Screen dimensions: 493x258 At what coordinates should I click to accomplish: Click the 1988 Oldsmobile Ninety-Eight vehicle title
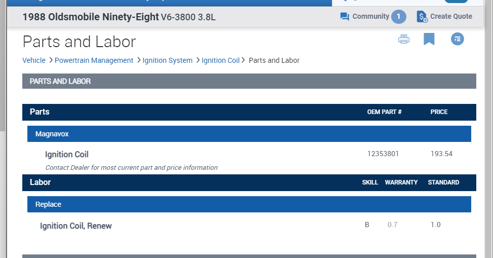91,17
